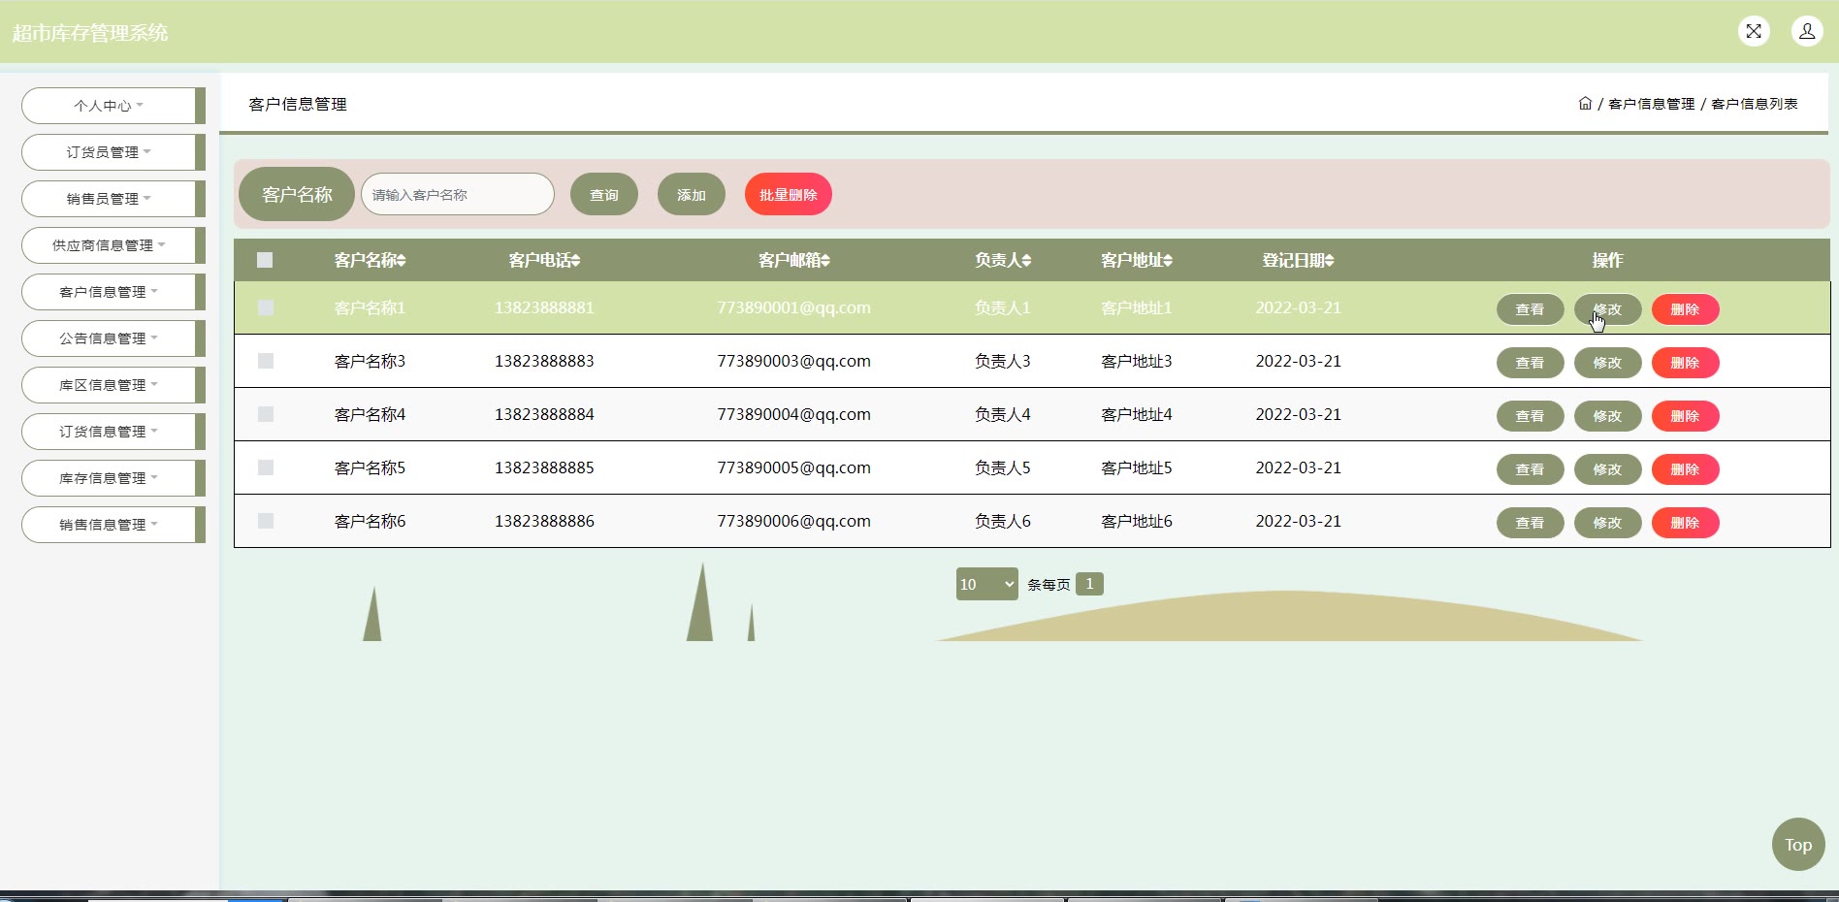This screenshot has height=902, width=1839.
Task: Open 销售信息管理 in the sidebar
Action: tap(109, 525)
